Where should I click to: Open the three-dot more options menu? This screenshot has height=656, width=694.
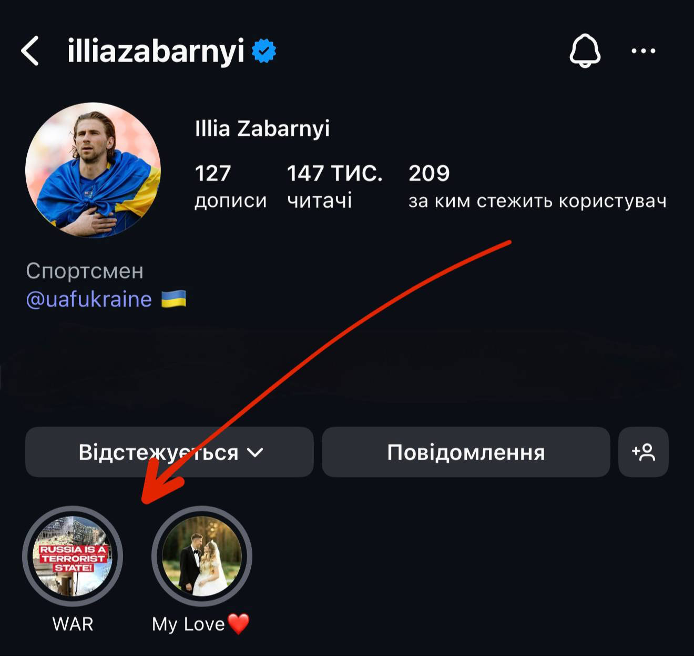pos(644,51)
